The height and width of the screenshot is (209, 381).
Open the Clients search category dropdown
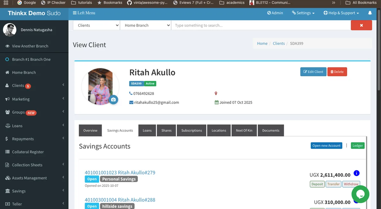click(x=97, y=25)
